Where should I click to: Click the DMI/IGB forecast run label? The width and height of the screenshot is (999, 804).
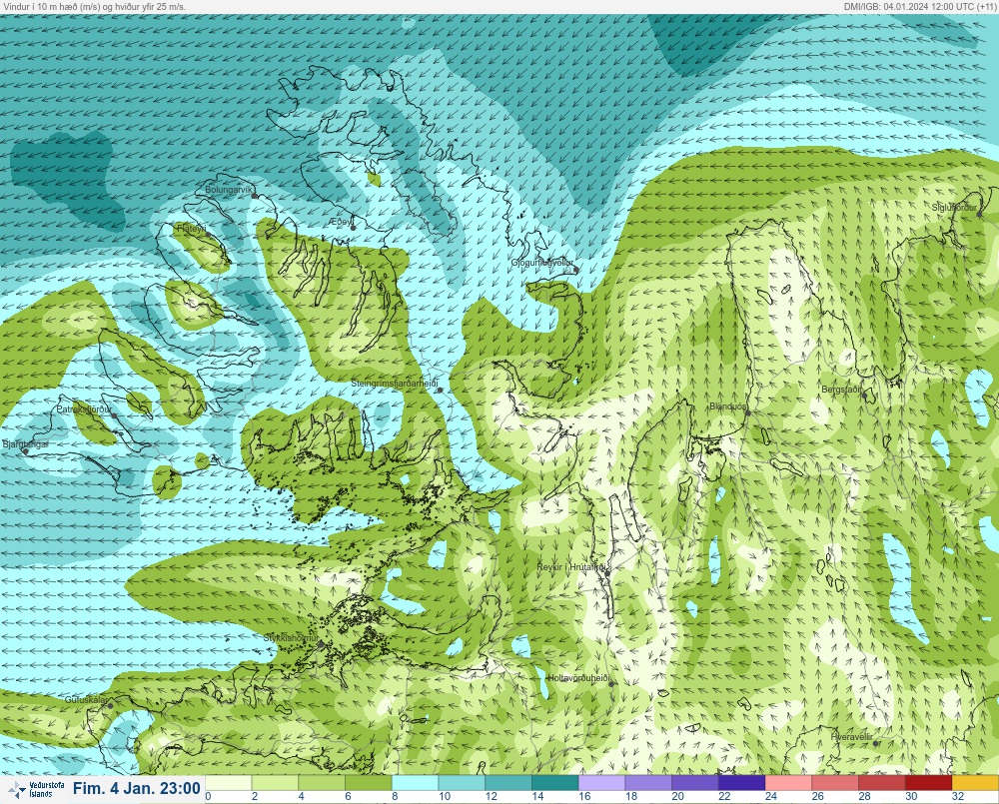tap(921, 6)
